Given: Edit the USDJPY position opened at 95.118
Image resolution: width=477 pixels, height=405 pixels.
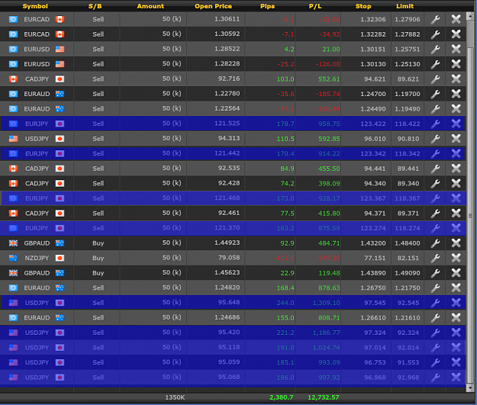Looking at the screenshot, I should 435,348.
